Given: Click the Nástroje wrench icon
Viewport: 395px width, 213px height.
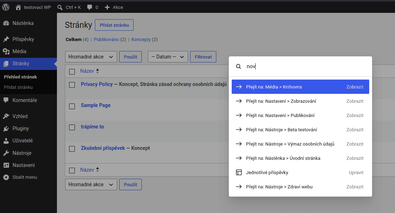Looking at the screenshot, I should coord(6,153).
